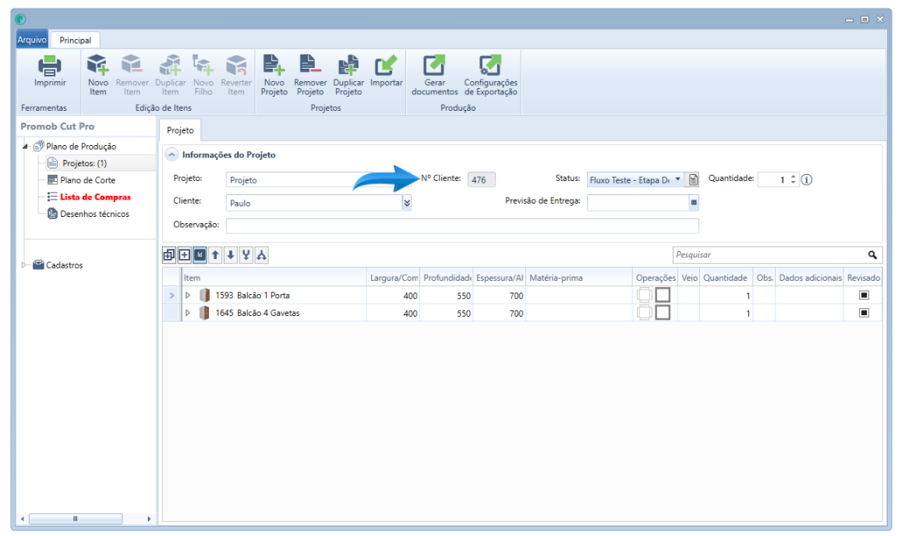Move item down with the down arrow icon
Viewport: 905px width, 536px height.
coord(231,254)
